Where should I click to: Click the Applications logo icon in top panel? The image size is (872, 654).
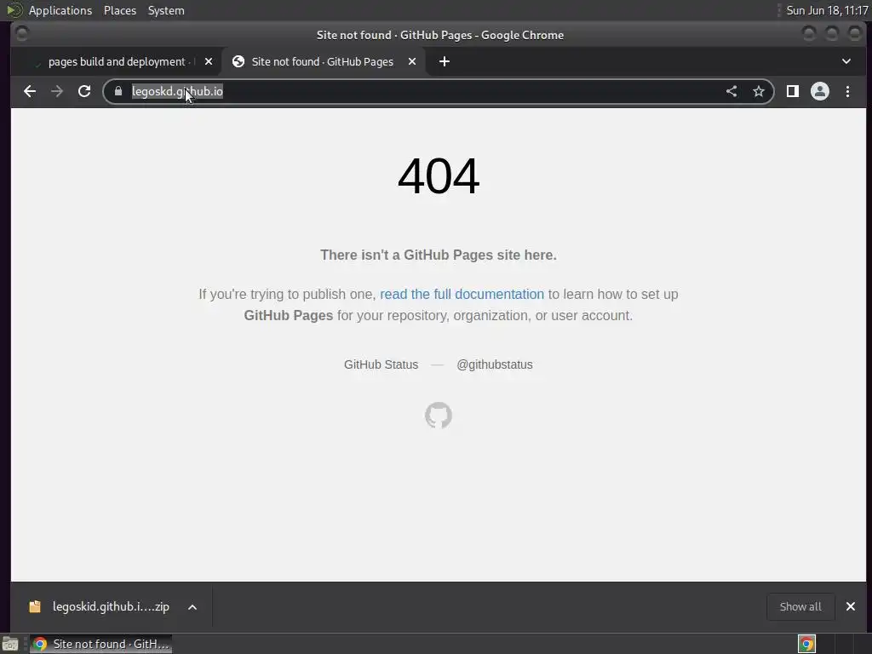(x=14, y=10)
